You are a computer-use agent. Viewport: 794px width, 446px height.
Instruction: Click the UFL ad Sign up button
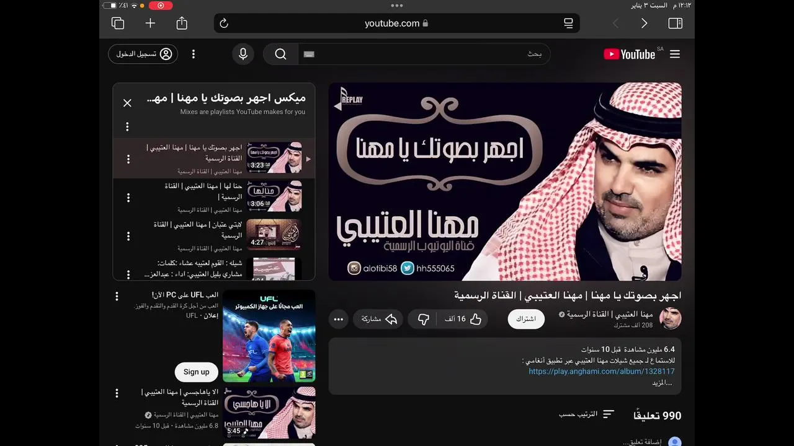[x=196, y=372]
